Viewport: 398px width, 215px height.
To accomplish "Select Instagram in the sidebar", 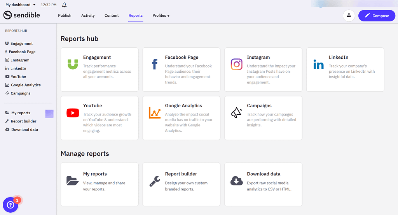I will pyautogui.click(x=20, y=60).
